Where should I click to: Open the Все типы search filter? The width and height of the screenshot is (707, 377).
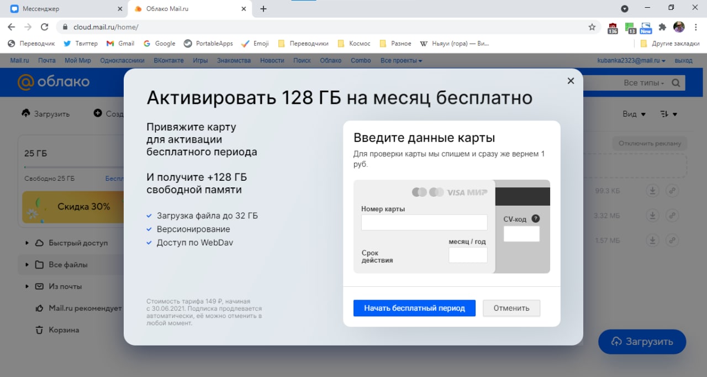pos(643,83)
